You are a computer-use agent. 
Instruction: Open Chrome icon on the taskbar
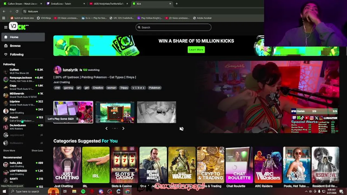(x=127, y=191)
